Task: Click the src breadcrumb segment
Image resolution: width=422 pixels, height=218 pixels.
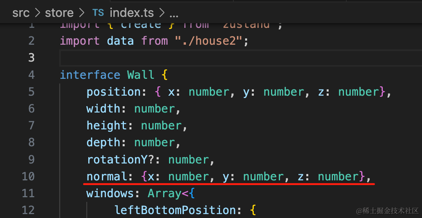Action: [x=21, y=13]
